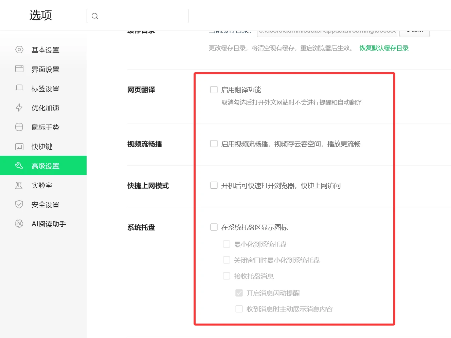The height and width of the screenshot is (338, 451).
Task: Click the 基本设置 hexagon icon
Action: (x=19, y=50)
